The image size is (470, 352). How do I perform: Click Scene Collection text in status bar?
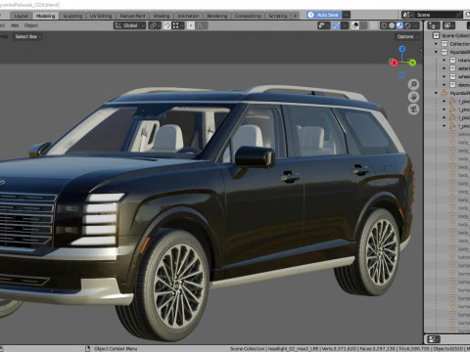tap(247, 348)
